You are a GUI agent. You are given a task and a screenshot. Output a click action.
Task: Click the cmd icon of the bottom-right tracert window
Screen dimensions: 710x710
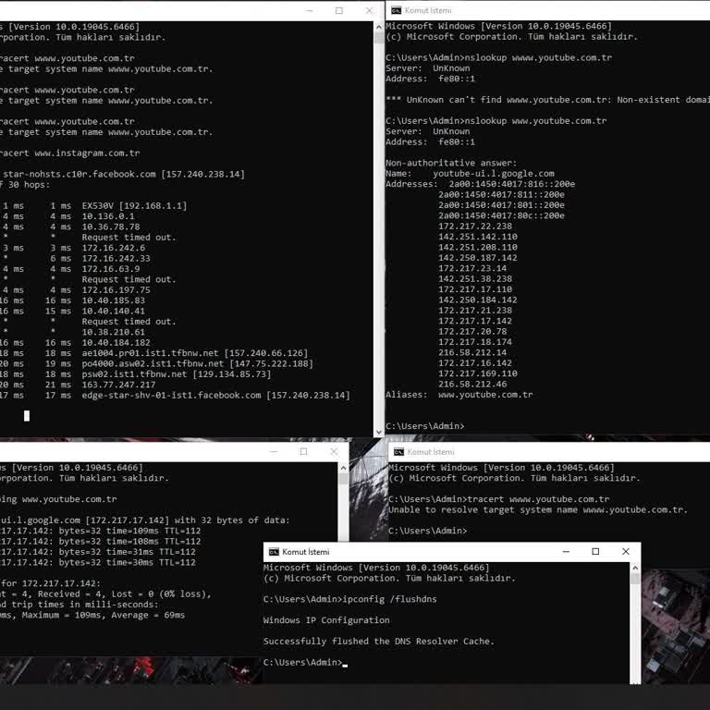tap(398, 452)
